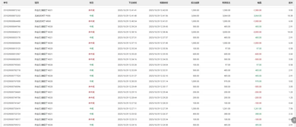
Task: Click the -3,000.00 red loss amount
Action: coord(257,32)
